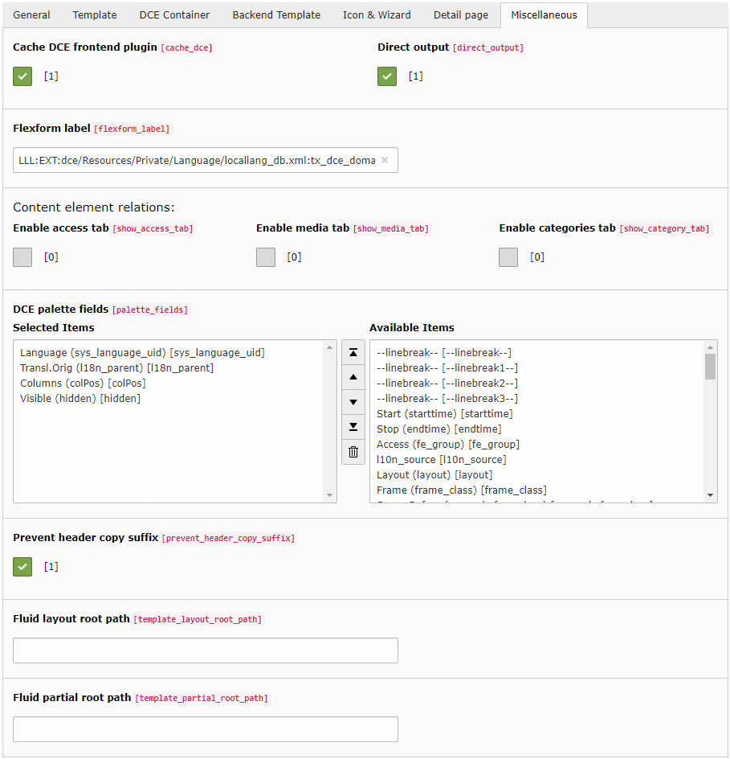
Task: Enable the categories tab checkbox
Action: [x=508, y=256]
